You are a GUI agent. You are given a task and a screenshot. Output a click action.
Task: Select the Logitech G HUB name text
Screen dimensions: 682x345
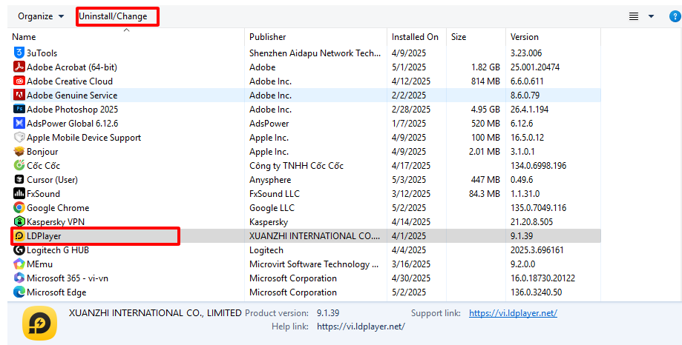click(58, 250)
